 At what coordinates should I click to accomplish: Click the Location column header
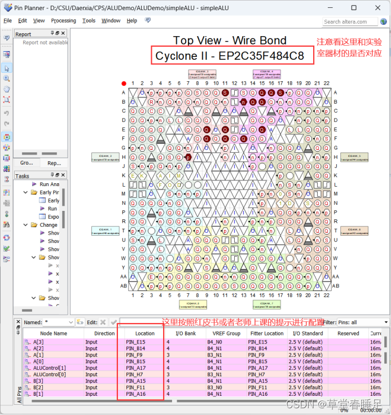(144, 333)
